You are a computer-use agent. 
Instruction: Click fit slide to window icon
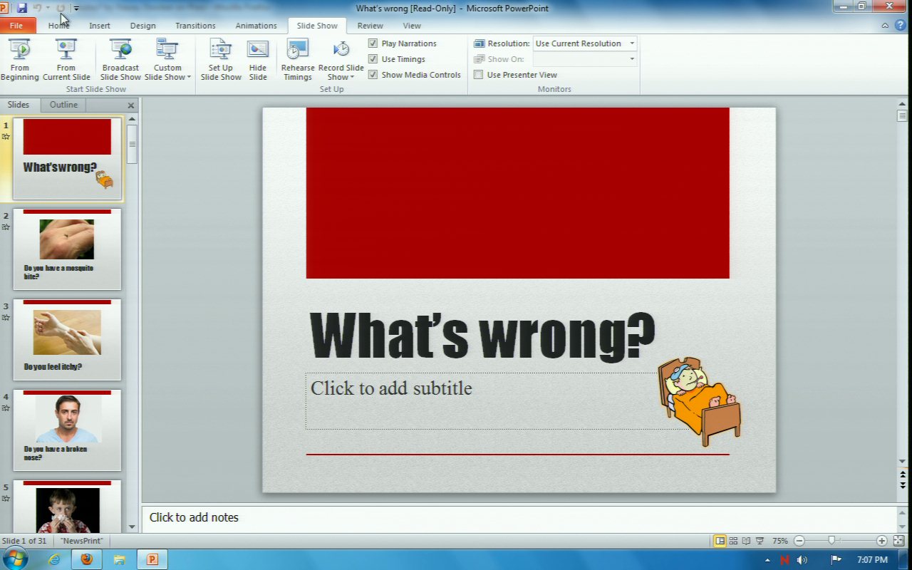coord(898,541)
